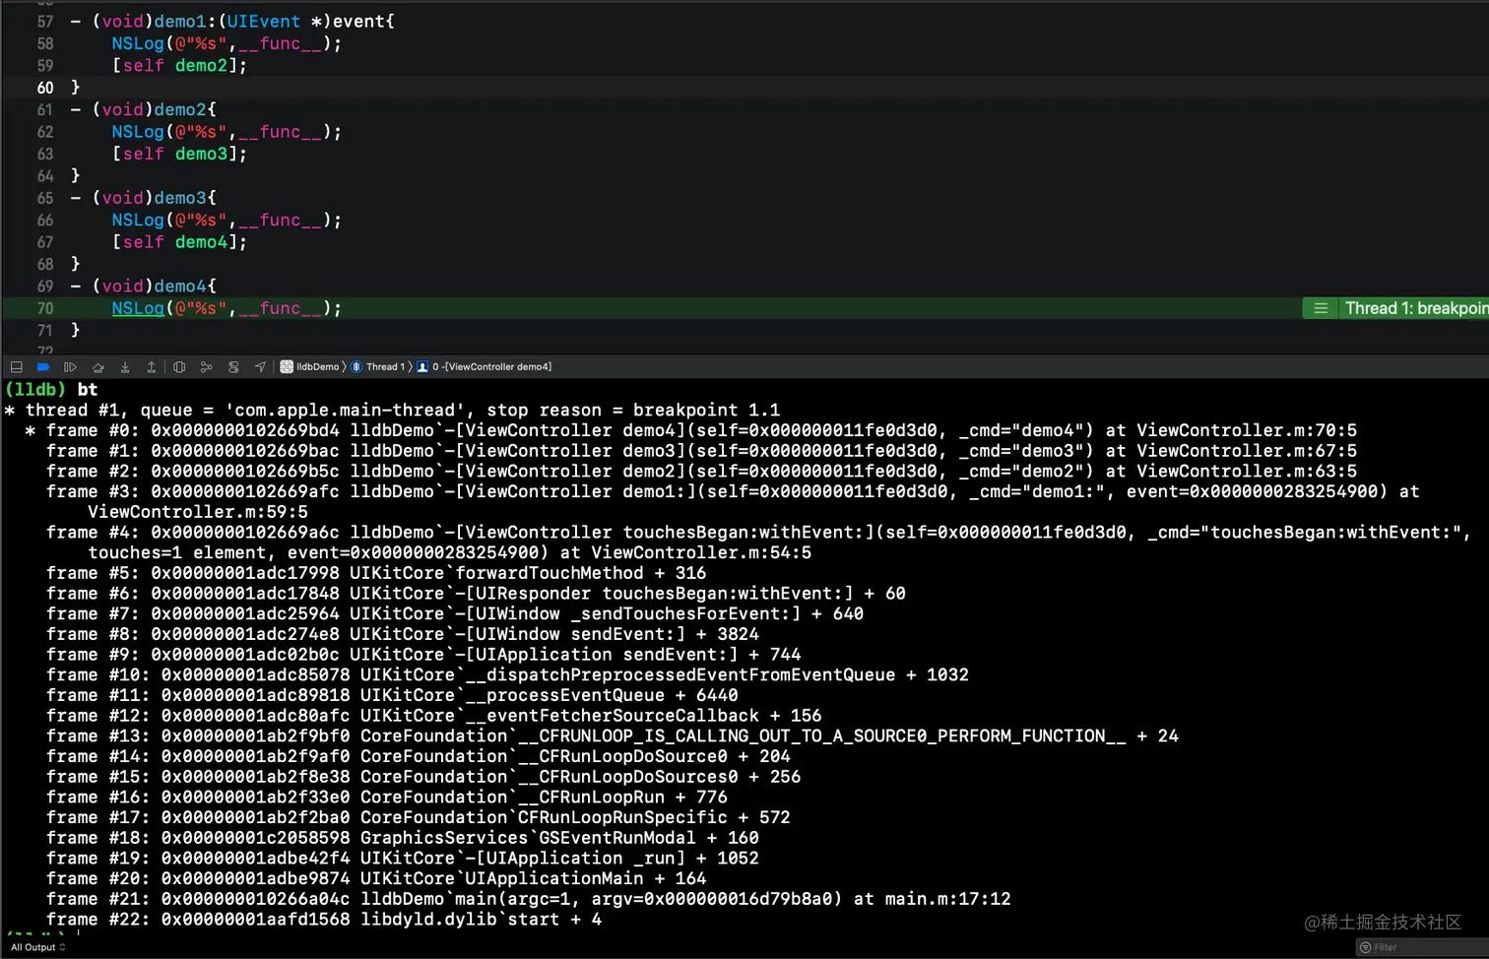Click frame #12 __eventFetcherSourceCallback line

(434, 716)
